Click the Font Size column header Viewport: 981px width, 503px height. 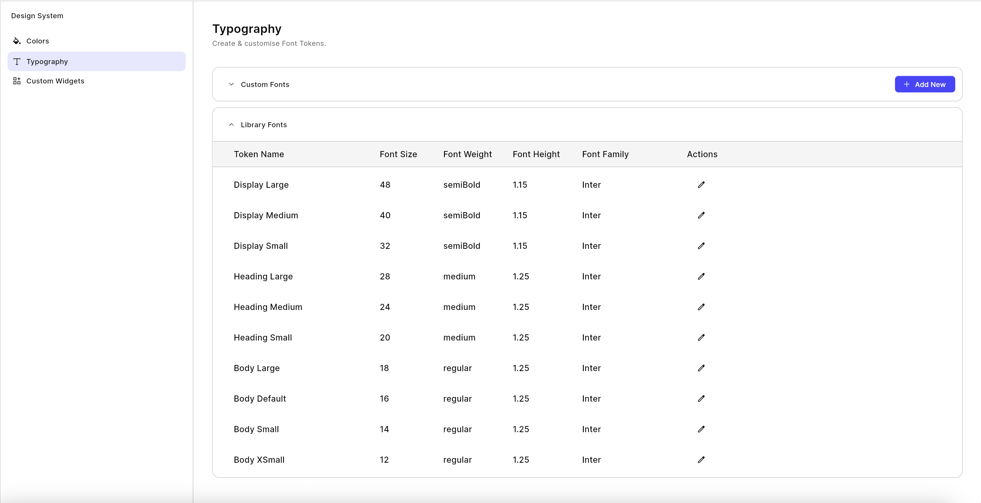click(398, 154)
